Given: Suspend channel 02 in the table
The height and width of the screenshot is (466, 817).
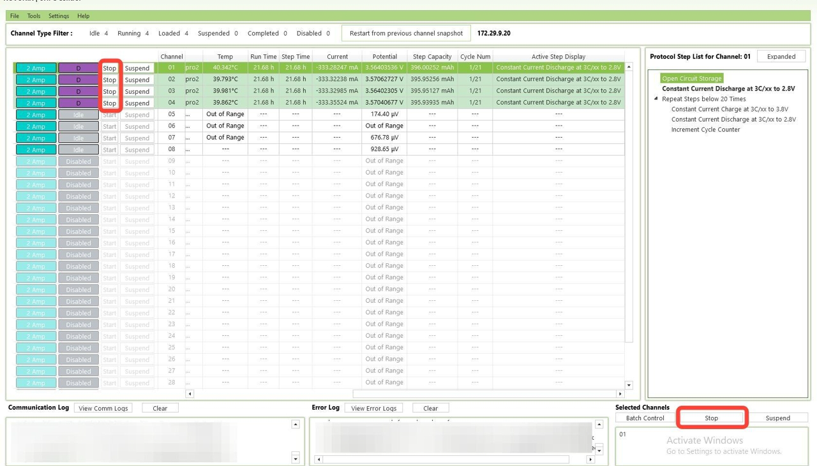Looking at the screenshot, I should (137, 80).
